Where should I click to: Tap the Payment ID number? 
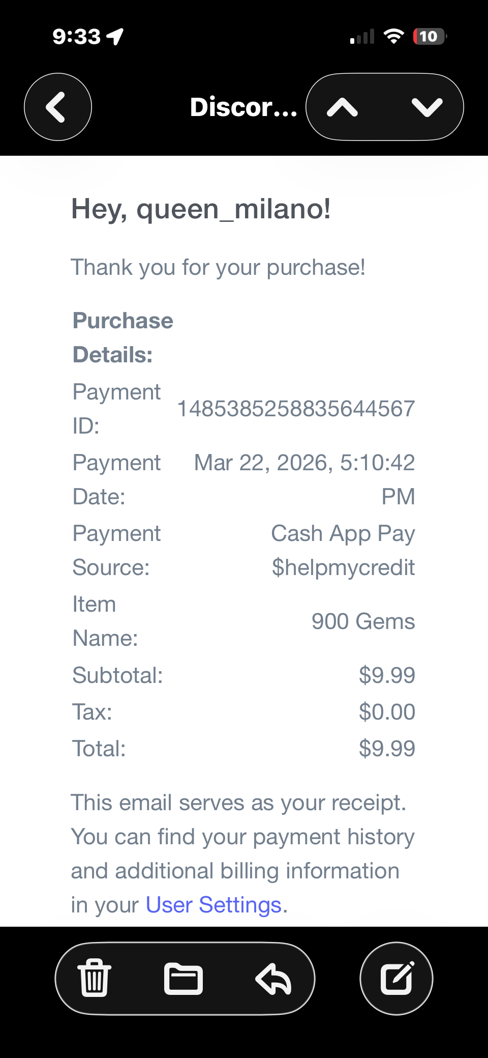pyautogui.click(x=295, y=409)
